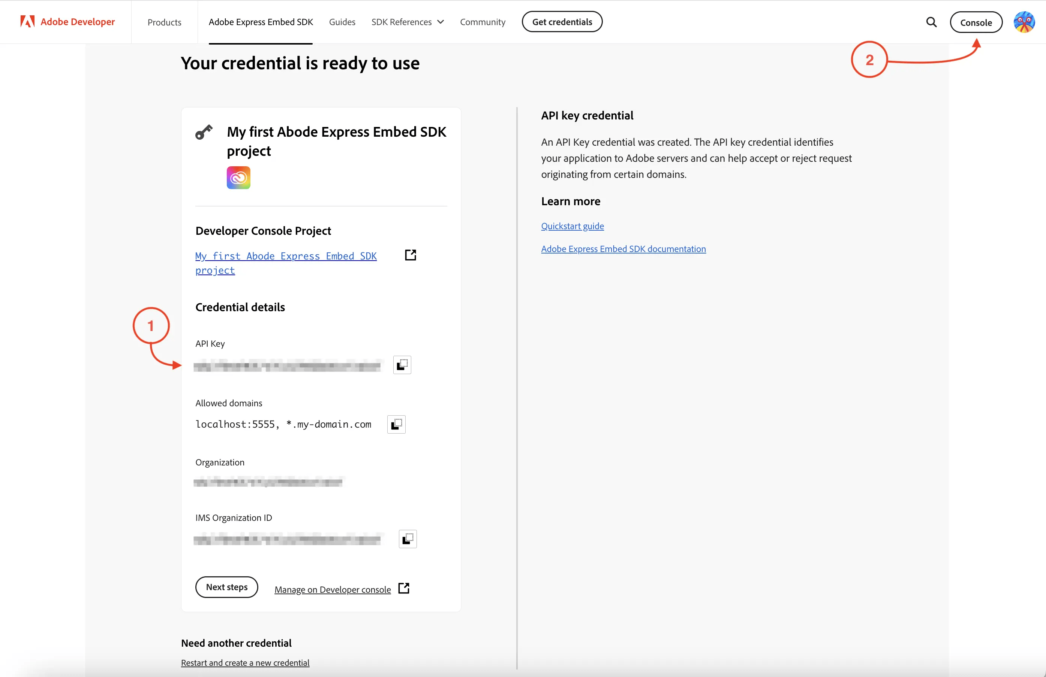Screen dimensions: 1046x677
Task: Click the blurred API Key value
Action: point(288,365)
